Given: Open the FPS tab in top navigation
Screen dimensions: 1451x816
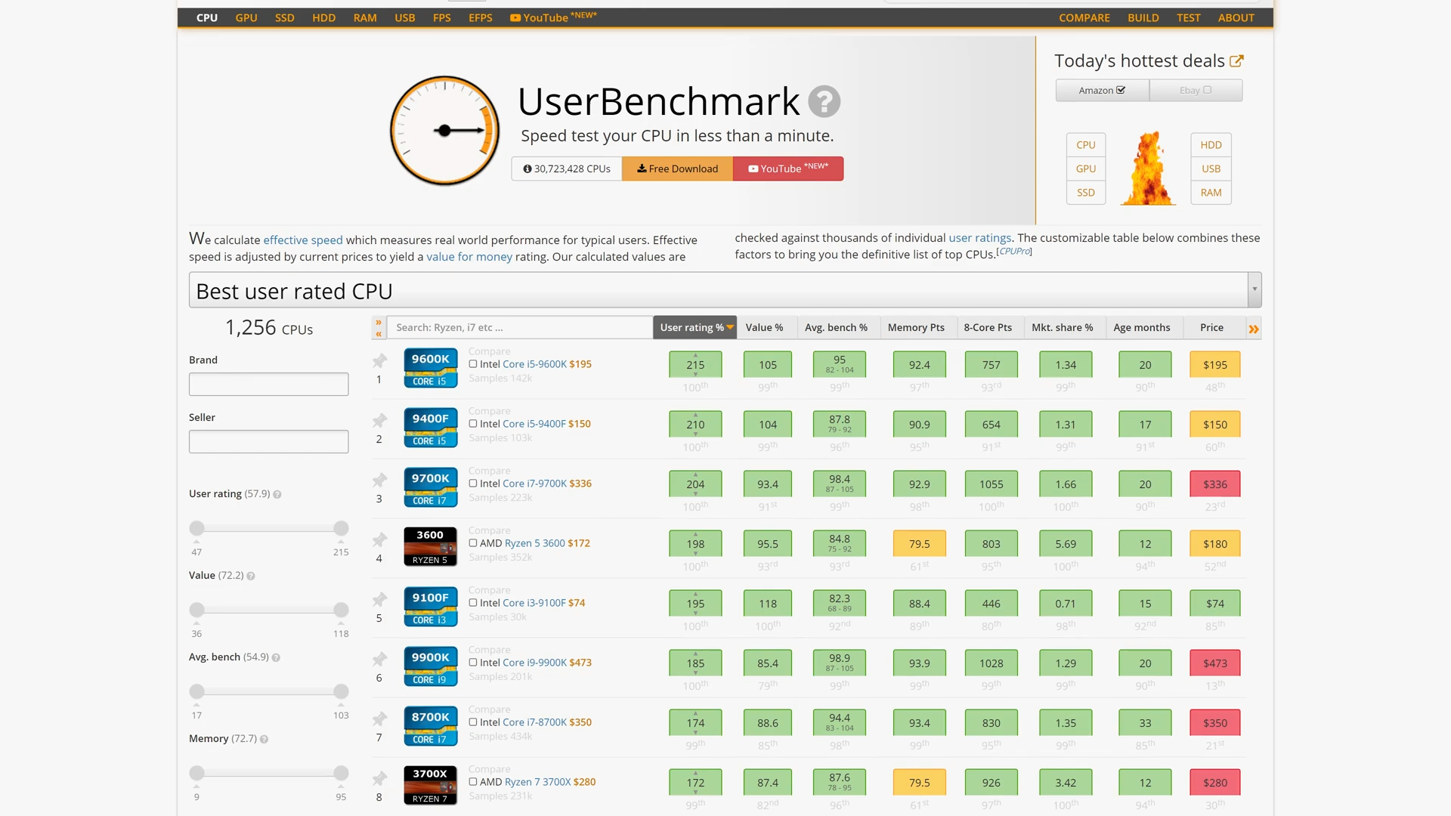Looking at the screenshot, I should click(442, 17).
